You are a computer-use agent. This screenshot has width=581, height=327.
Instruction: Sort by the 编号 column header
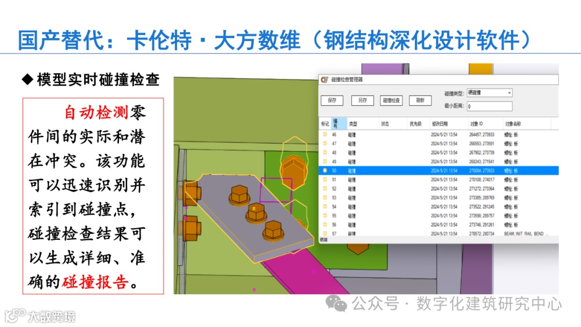click(339, 124)
